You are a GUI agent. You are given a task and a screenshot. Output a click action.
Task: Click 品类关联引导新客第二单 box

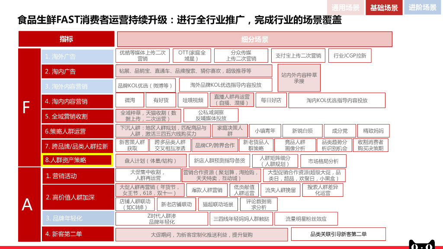tap(338, 234)
